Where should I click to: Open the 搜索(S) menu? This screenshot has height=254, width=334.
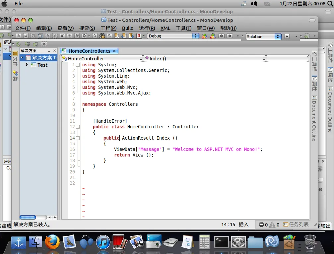(87, 28)
